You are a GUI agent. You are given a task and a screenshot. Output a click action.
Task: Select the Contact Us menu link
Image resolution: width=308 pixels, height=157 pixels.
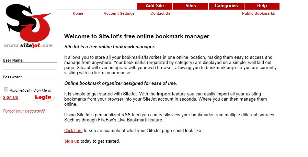pos(160,13)
